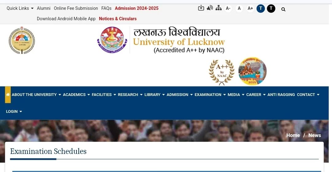332x172 pixels.
Task: Click the screen reader speaker icon
Action: (210, 8)
